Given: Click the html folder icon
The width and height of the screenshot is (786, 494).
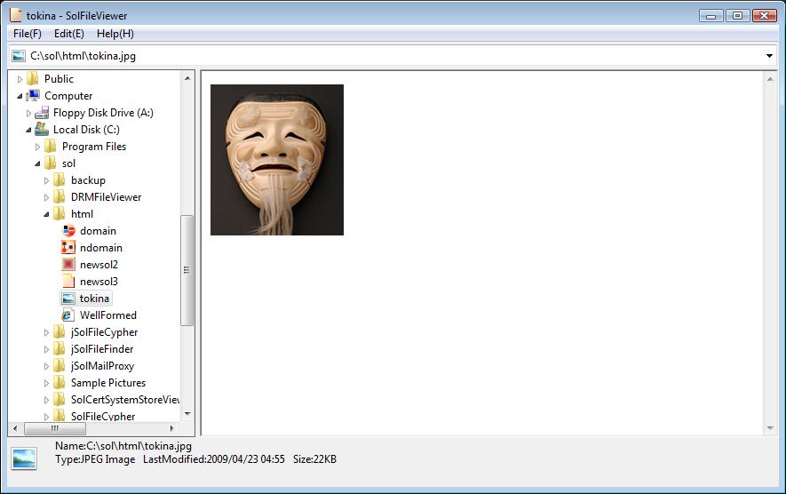Looking at the screenshot, I should pyautogui.click(x=60, y=213).
